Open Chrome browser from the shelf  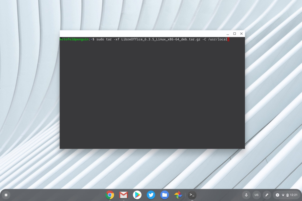[110, 195]
